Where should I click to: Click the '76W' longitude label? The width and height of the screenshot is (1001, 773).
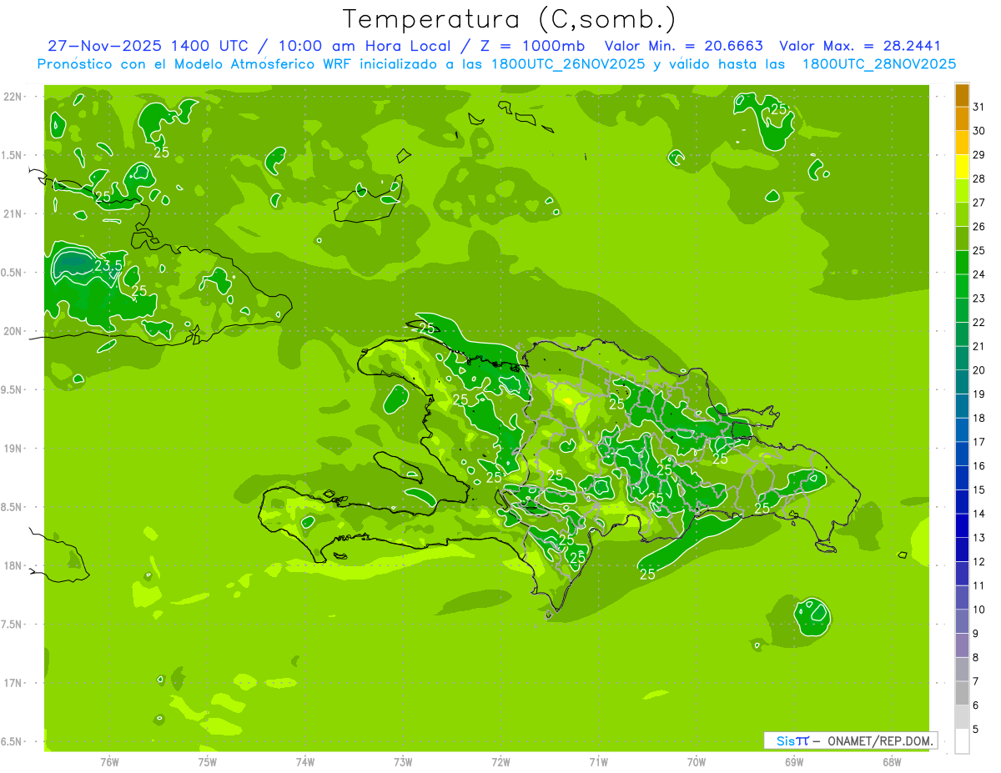(x=109, y=761)
